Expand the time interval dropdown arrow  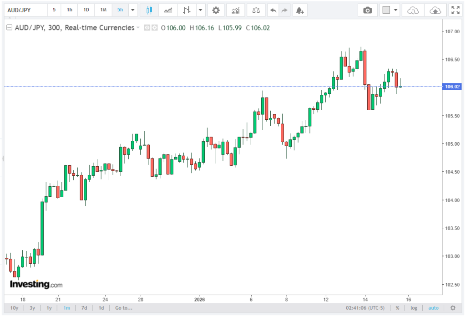pos(132,10)
